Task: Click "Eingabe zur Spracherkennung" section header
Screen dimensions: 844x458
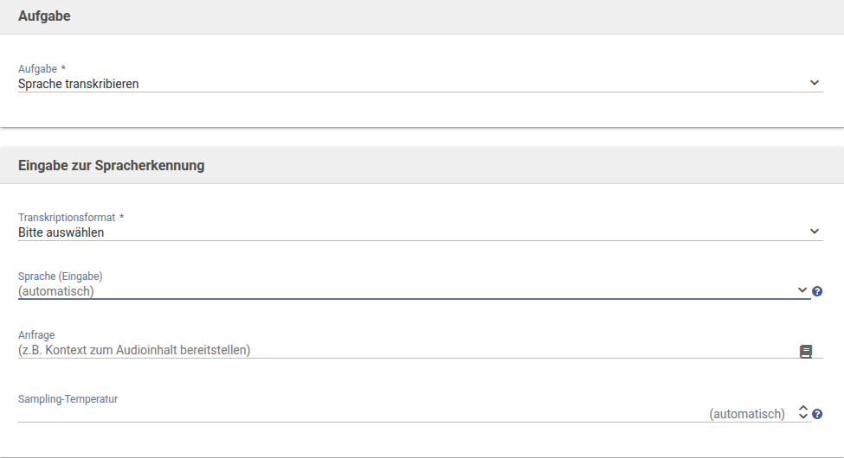Action: point(111,165)
